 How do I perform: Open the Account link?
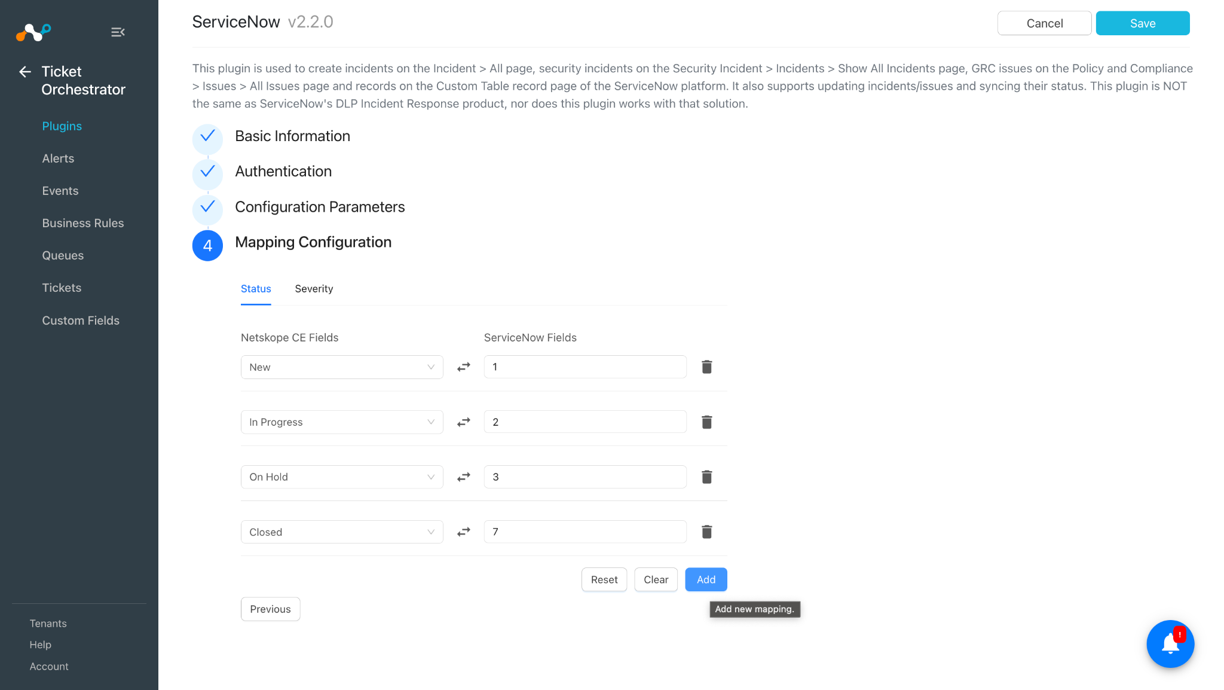coord(49,667)
